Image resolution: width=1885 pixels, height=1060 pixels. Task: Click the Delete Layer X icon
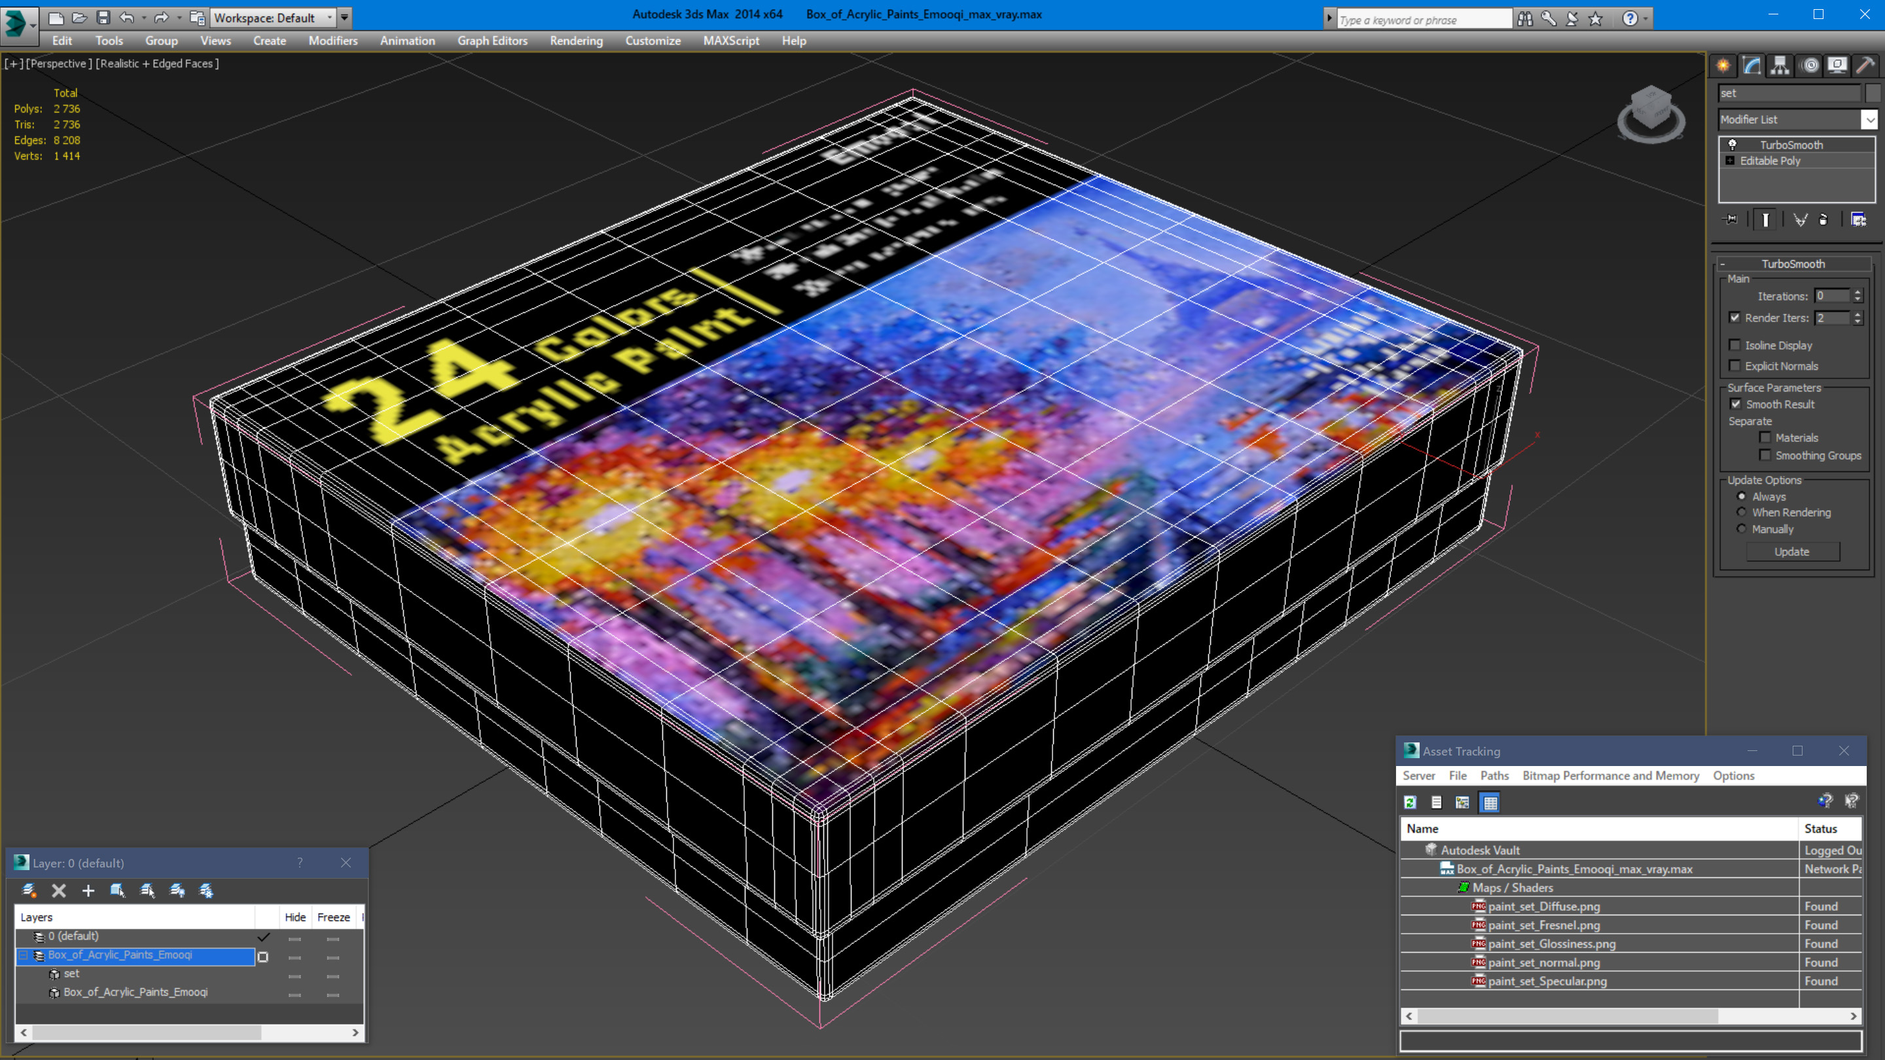pos(58,891)
